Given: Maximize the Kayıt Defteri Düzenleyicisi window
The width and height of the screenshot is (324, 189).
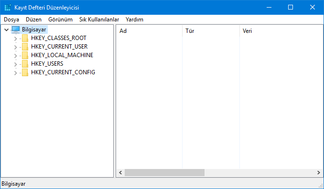Looking at the screenshot, I should point(291,8).
